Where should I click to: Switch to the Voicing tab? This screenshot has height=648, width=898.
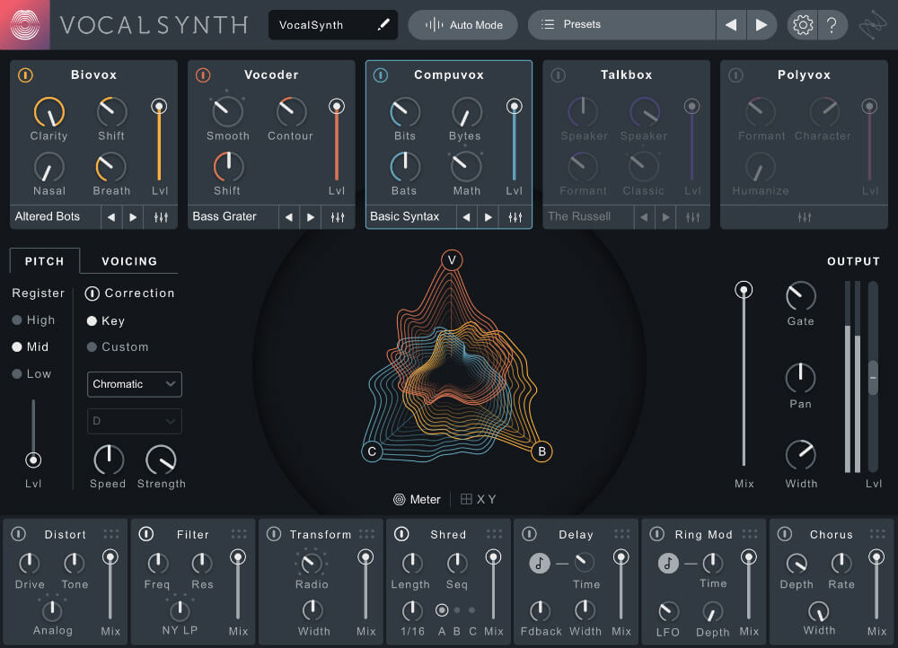pos(128,261)
